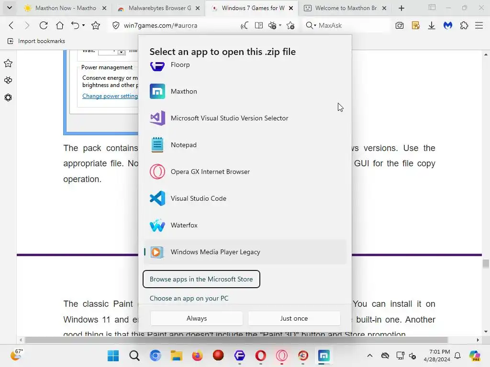The image size is (490, 367).
Task: Click the read aloud icon
Action: tap(245, 26)
